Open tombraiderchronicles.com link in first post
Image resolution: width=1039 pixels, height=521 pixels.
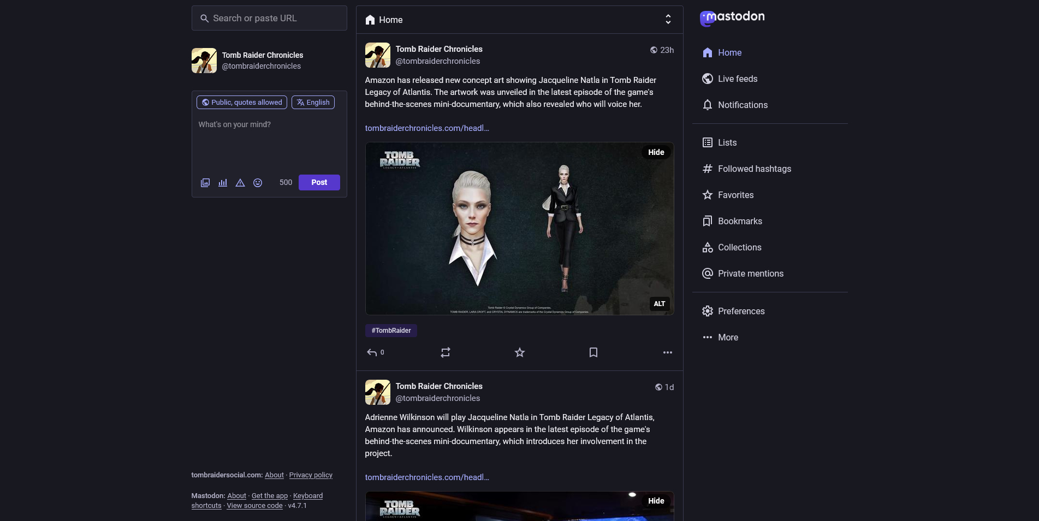[427, 128]
